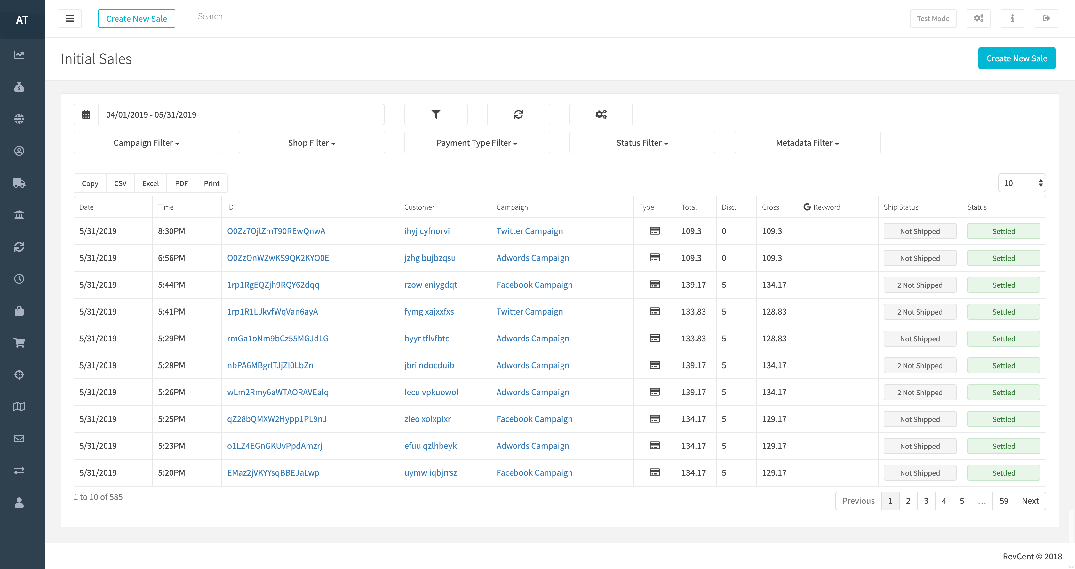Click the logout icon in the top bar

pos(1046,18)
